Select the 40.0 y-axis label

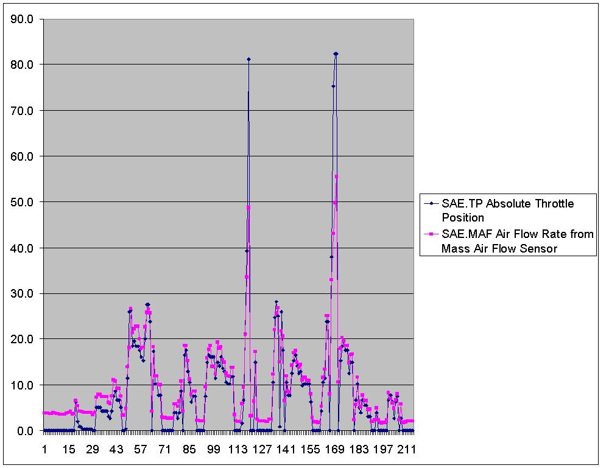pyautogui.click(x=22, y=248)
